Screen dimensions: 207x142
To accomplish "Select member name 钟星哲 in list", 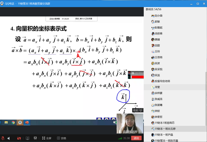I will [x=159, y=117].
